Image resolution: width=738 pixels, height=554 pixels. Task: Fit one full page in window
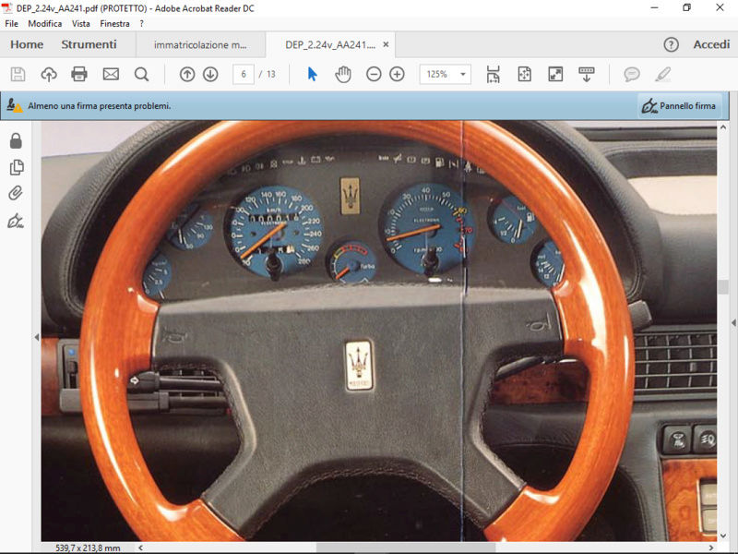(524, 75)
